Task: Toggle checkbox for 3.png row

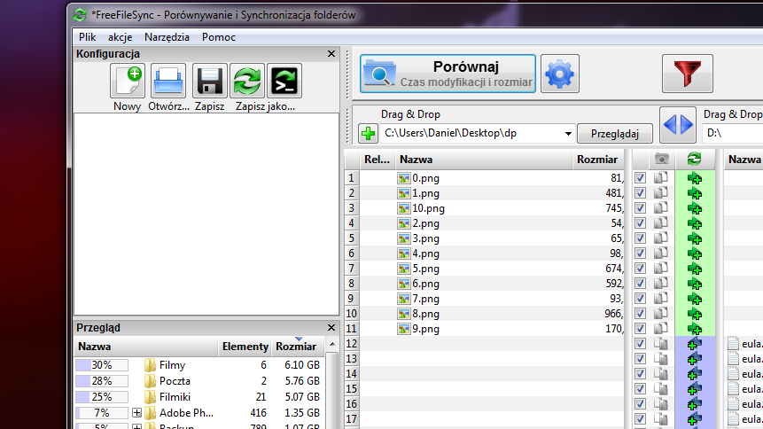Action: pos(640,238)
